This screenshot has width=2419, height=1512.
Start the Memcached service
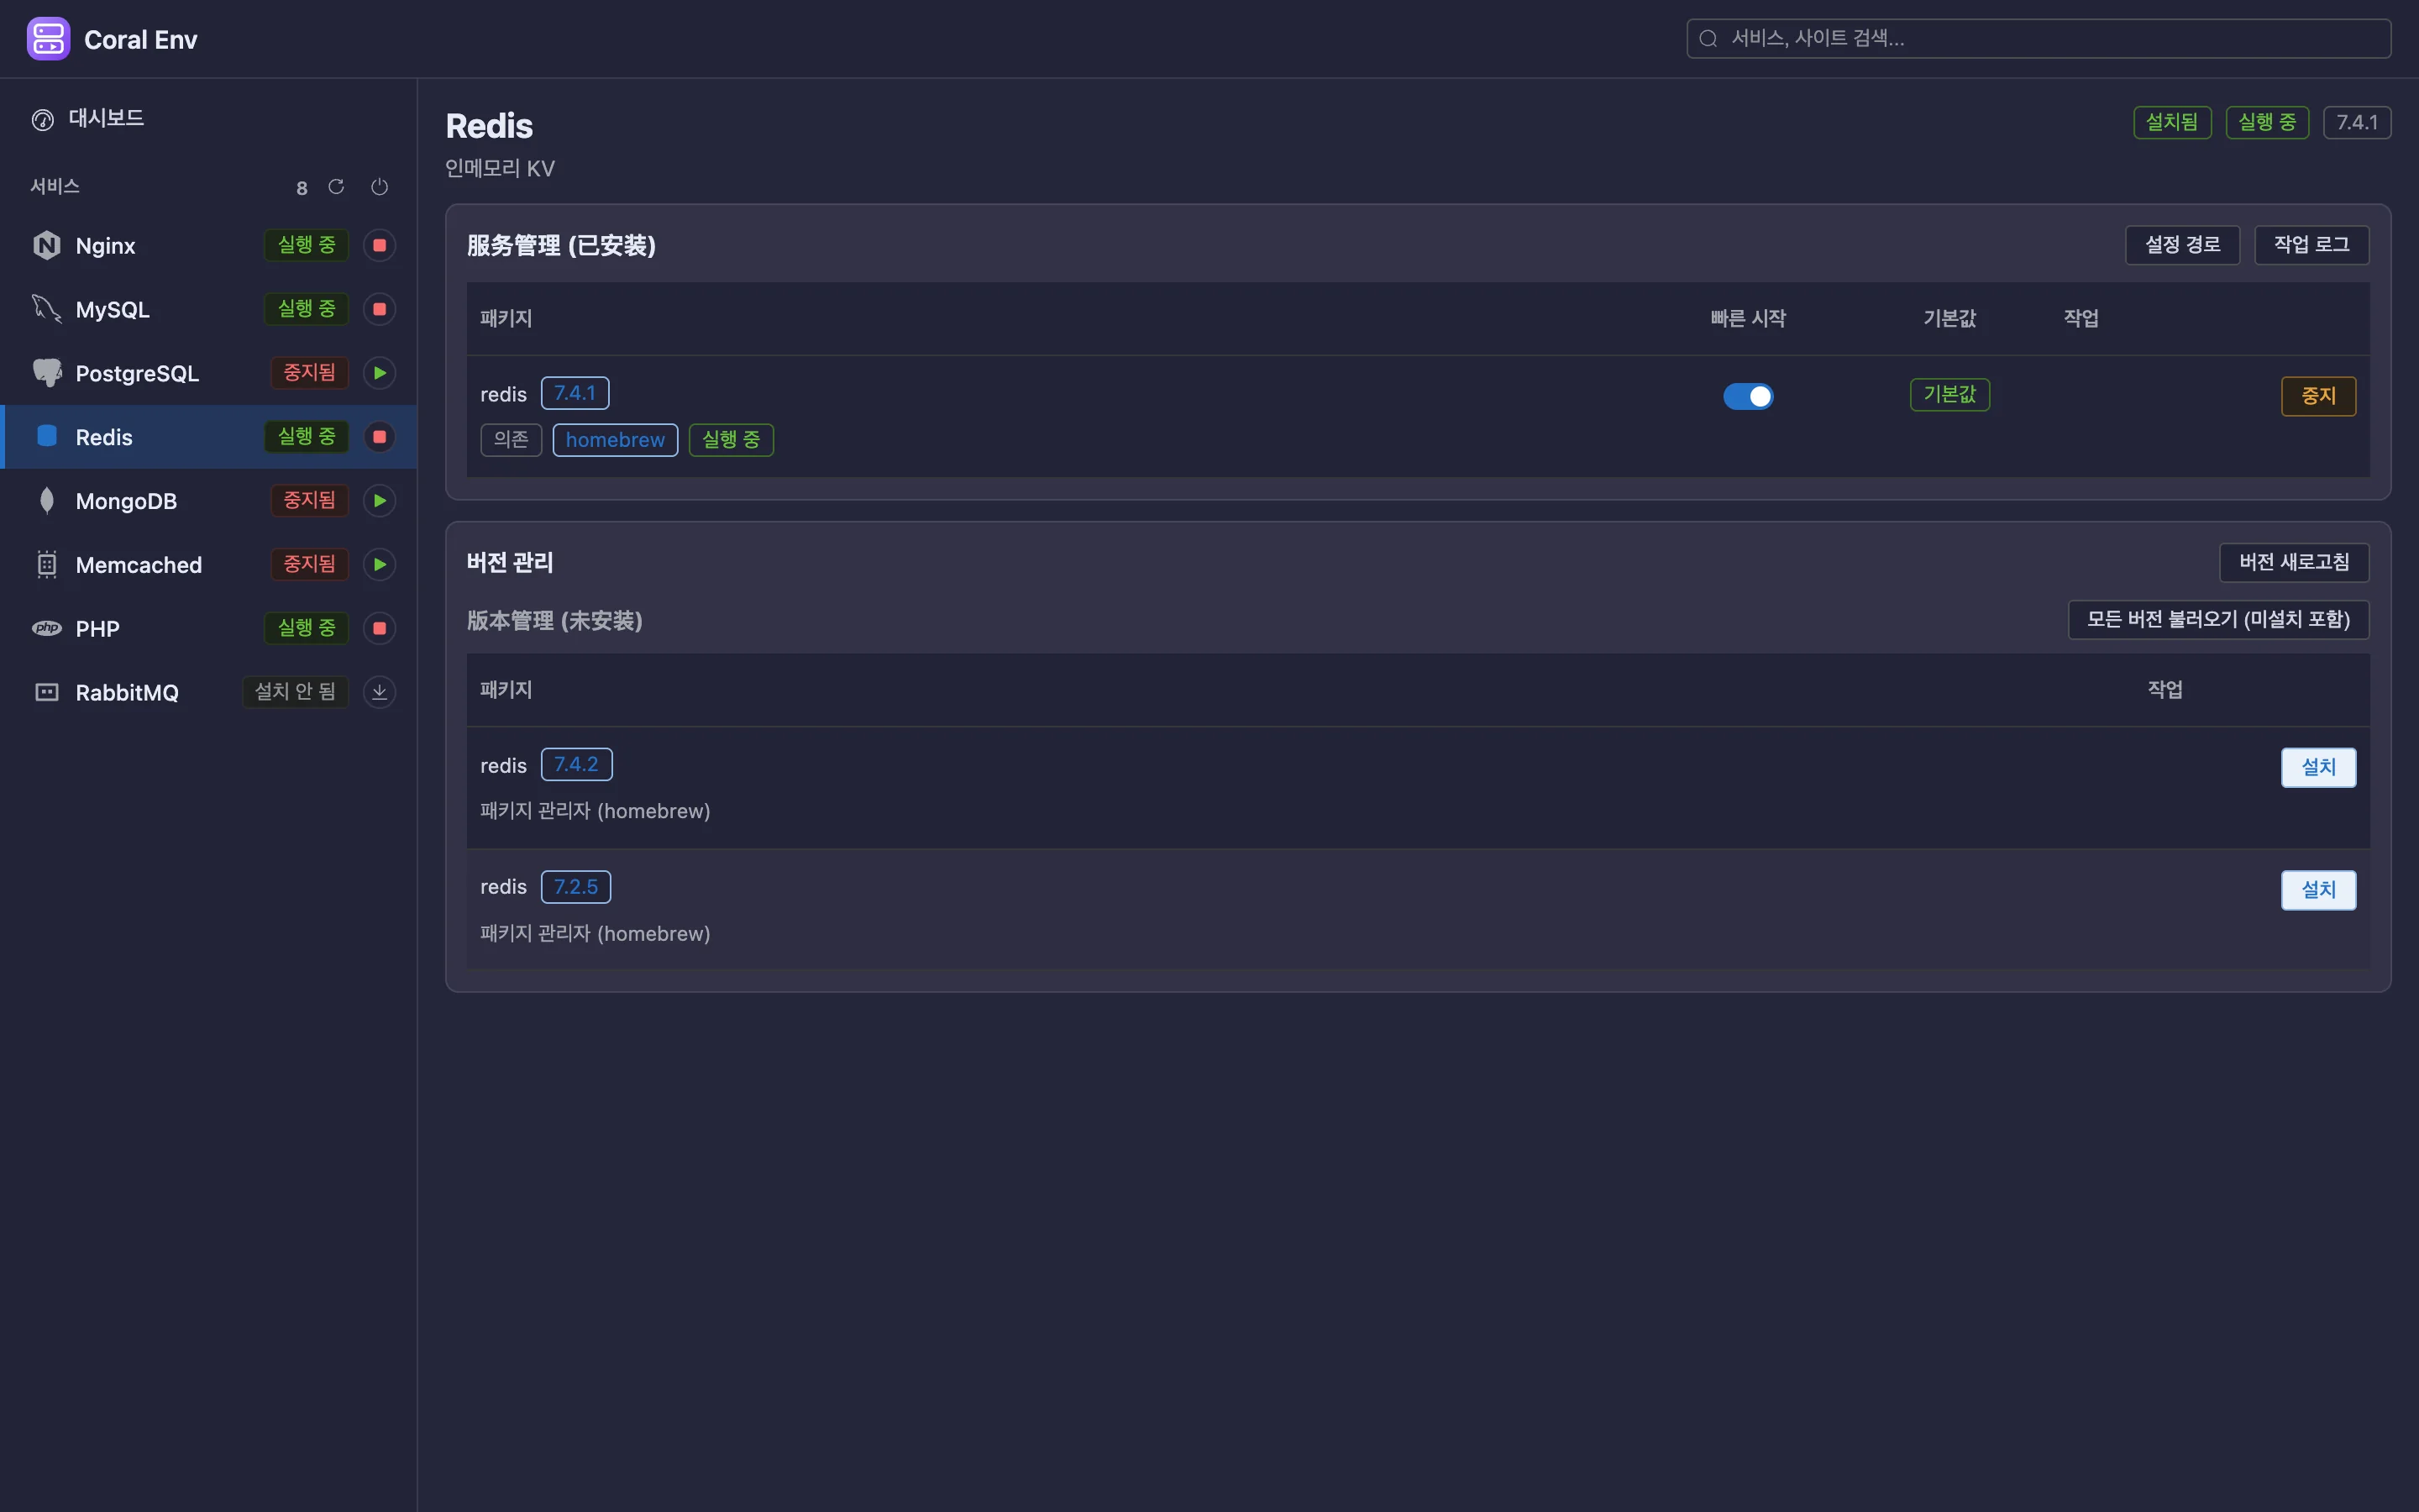click(x=379, y=565)
